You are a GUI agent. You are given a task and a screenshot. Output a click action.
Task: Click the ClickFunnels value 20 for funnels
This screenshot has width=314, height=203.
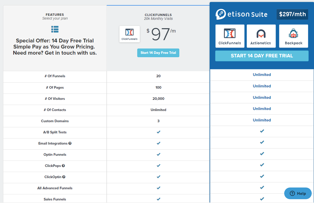click(158, 76)
